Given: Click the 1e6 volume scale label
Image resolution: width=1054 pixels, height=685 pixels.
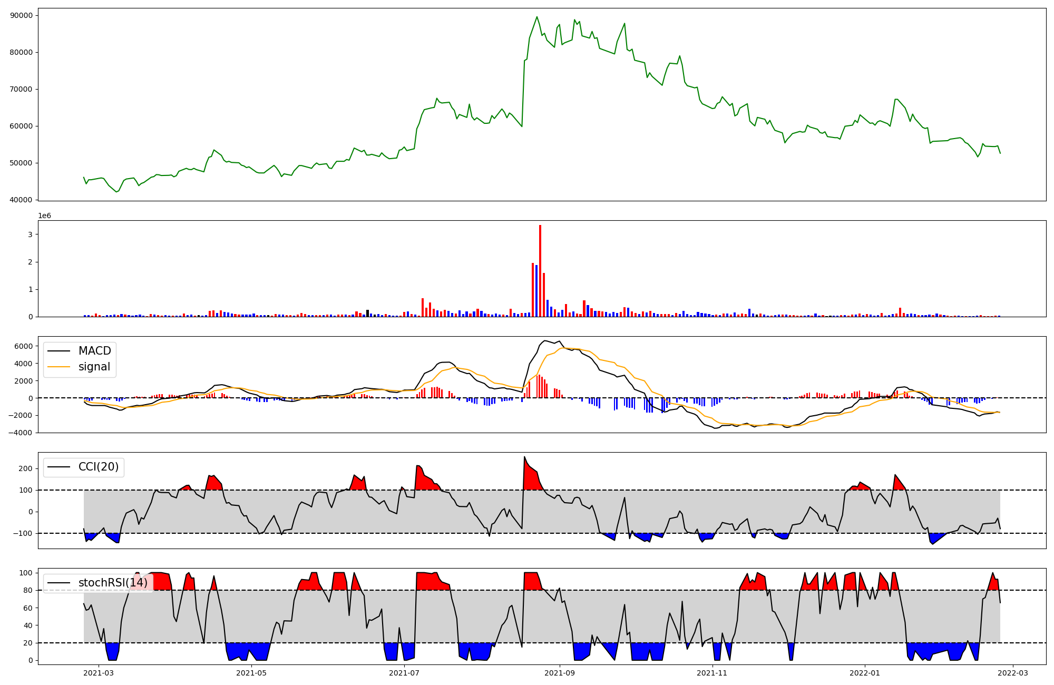Looking at the screenshot, I should tap(44, 216).
